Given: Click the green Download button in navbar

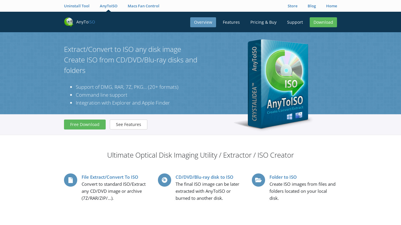Looking at the screenshot, I should 323,22.
